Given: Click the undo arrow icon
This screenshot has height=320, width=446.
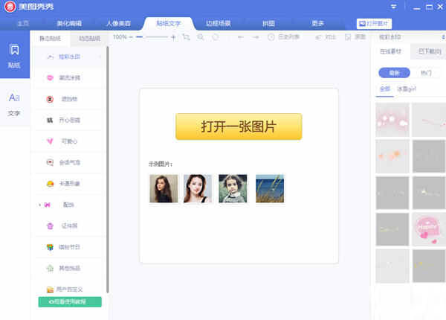Looking at the screenshot, I should (x=239, y=36).
